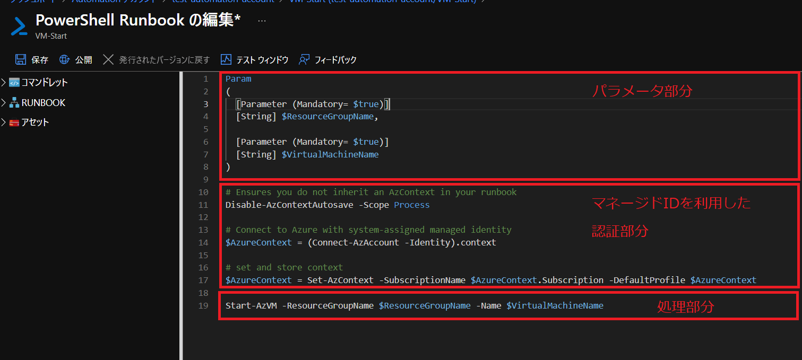Open the more options ellipsis beside title

pyautogui.click(x=262, y=21)
